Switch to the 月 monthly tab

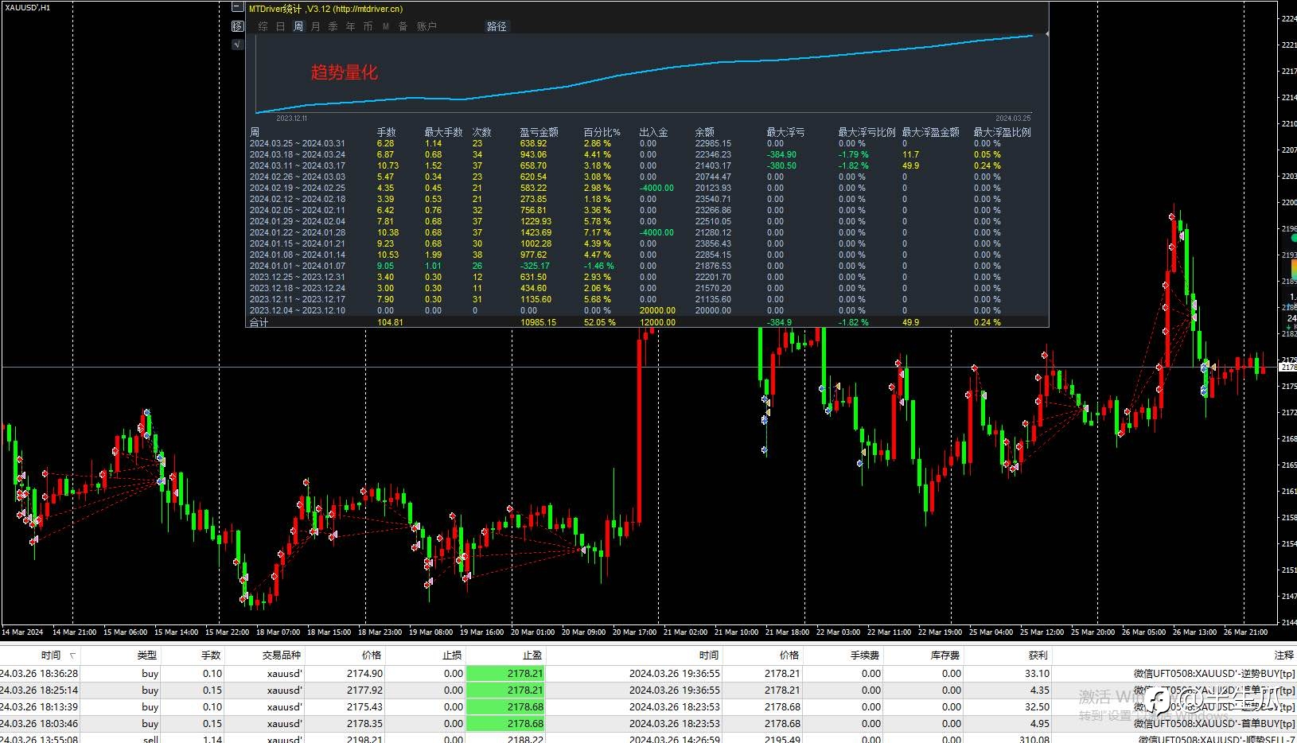tap(315, 26)
